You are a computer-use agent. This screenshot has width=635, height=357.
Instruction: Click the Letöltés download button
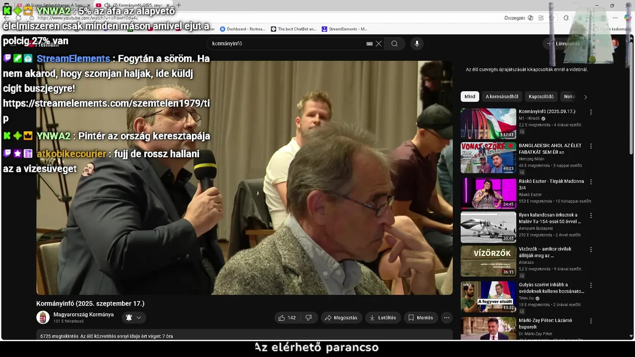(x=382, y=318)
